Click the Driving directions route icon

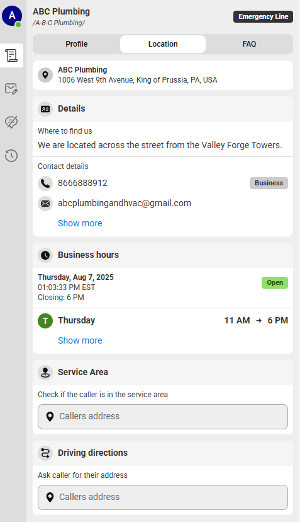pos(45,453)
